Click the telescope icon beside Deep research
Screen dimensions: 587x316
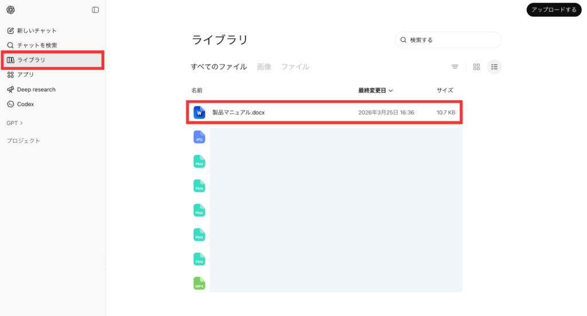[x=10, y=89]
